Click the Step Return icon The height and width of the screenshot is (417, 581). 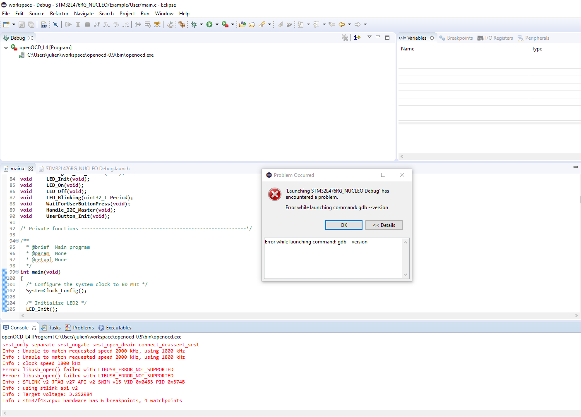(125, 24)
